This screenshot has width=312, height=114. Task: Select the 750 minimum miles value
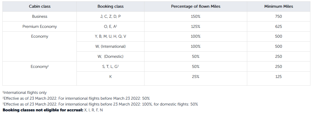click(x=279, y=16)
